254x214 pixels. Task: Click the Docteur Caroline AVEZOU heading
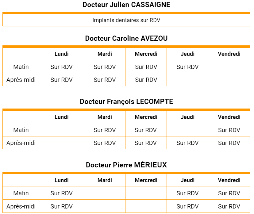[x=126, y=38]
